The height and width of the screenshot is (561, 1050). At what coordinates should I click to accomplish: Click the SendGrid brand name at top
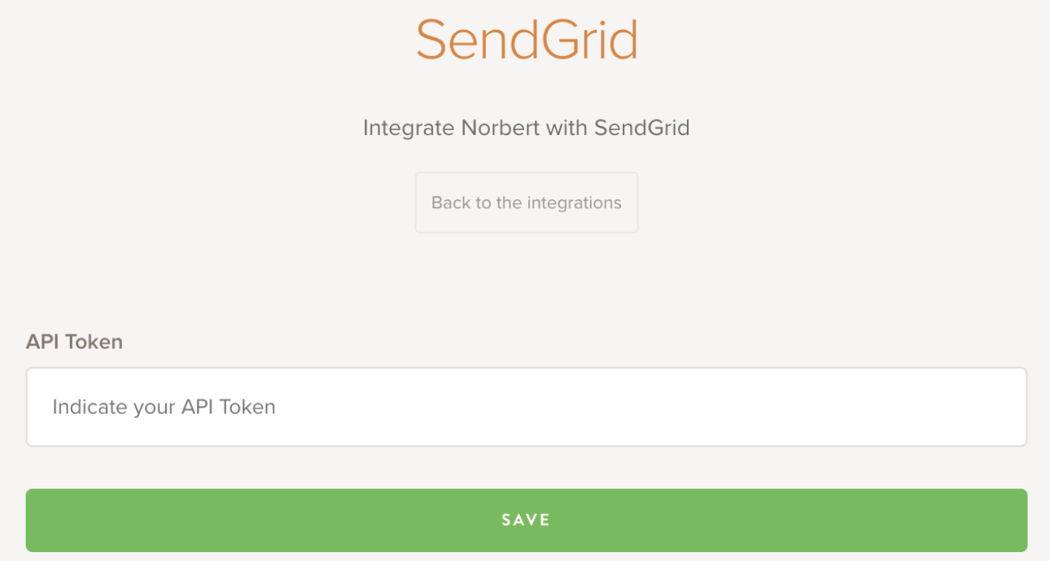point(526,40)
